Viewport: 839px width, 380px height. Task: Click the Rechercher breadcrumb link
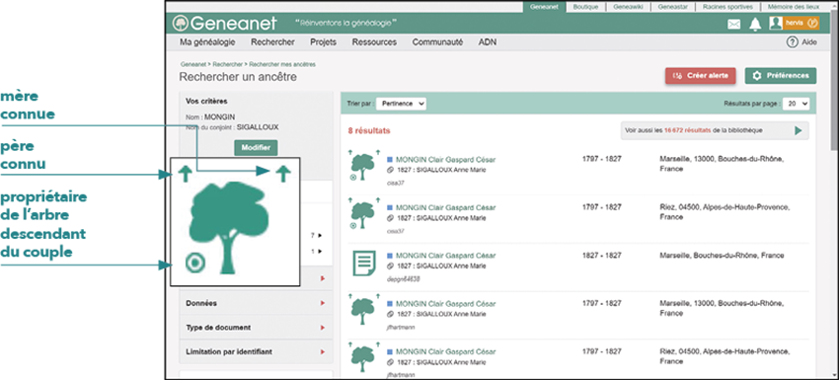[227, 64]
